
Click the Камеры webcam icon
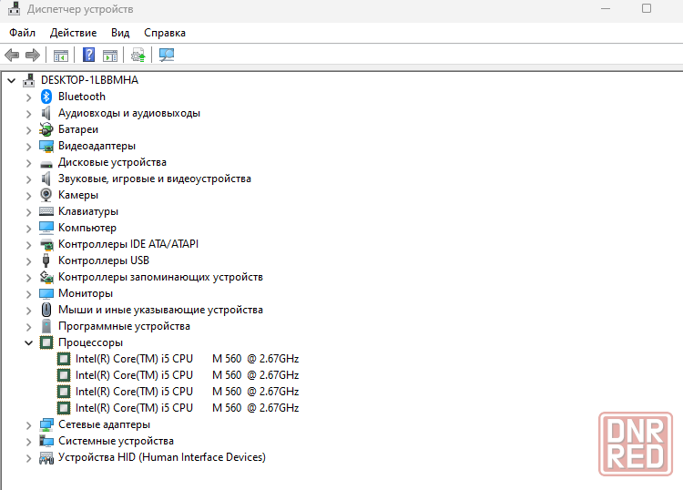46,195
